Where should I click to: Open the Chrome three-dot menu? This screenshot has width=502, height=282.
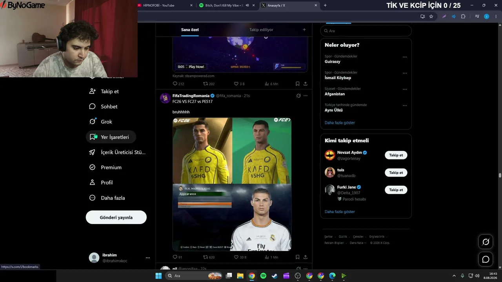click(x=496, y=16)
